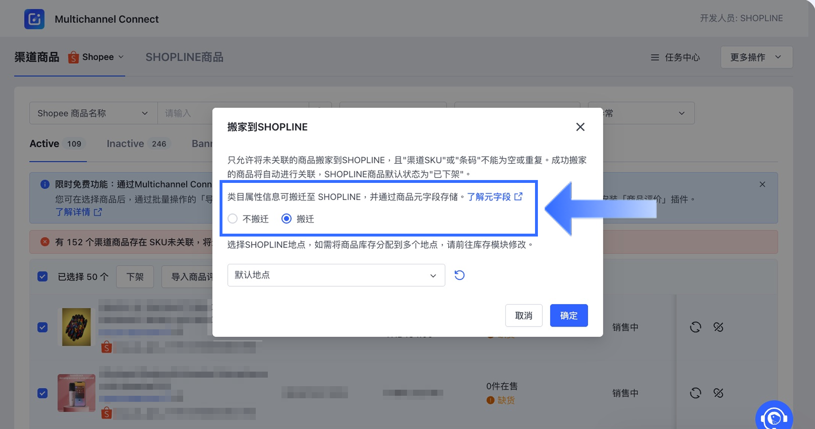The width and height of the screenshot is (815, 429).
Task: Click the Shopee badge under second product
Action: 107,413
